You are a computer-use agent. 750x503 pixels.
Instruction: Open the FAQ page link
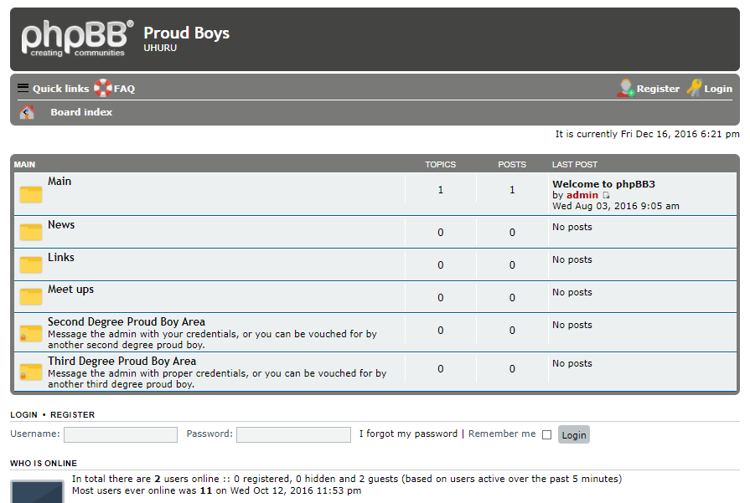[124, 89]
